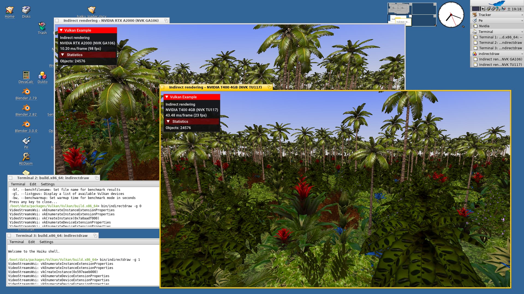Collapse the Vulkan Example panel in the T400 window

167,97
